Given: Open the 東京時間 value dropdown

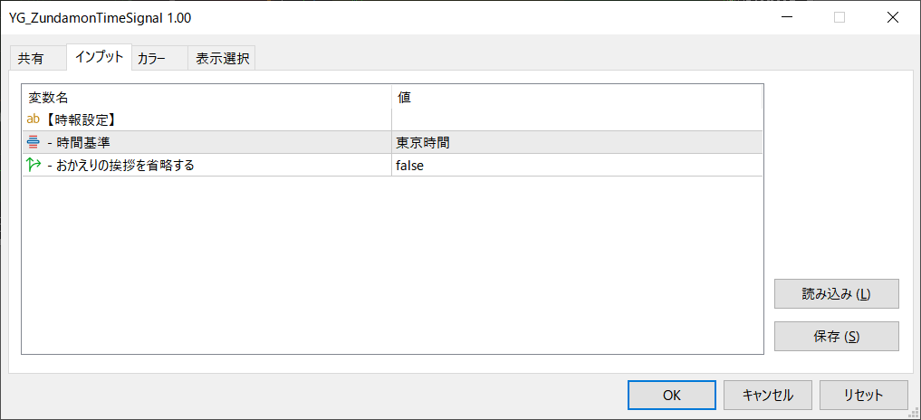Looking at the screenshot, I should [577, 142].
